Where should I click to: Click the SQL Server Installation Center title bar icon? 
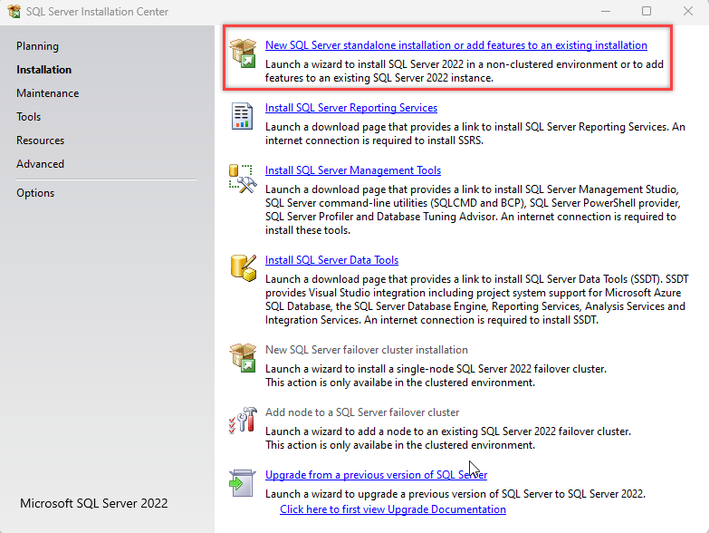pos(14,11)
